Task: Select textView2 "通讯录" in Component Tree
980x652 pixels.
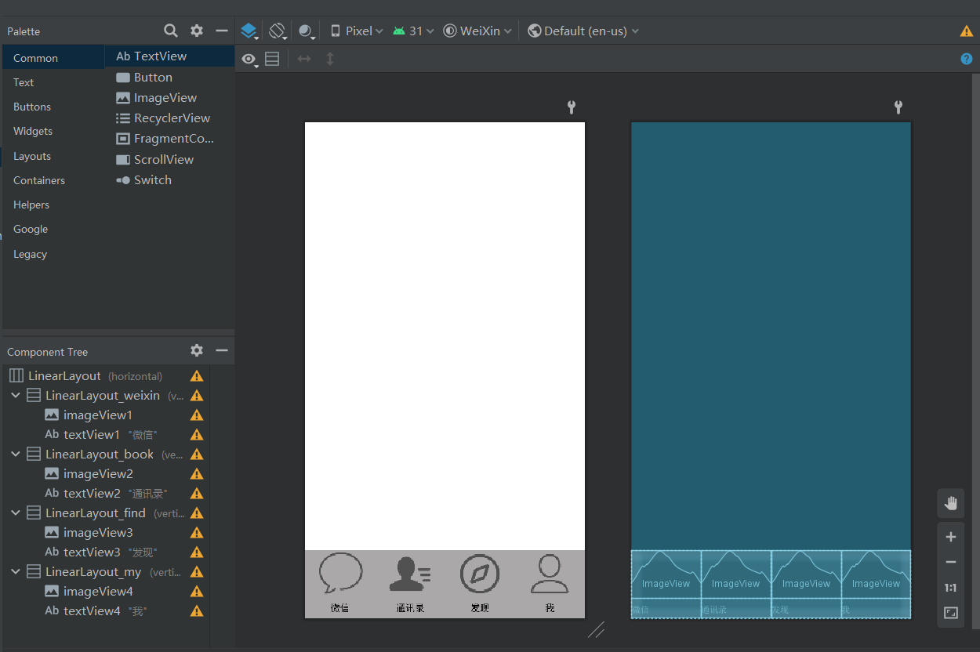Action: 106,494
